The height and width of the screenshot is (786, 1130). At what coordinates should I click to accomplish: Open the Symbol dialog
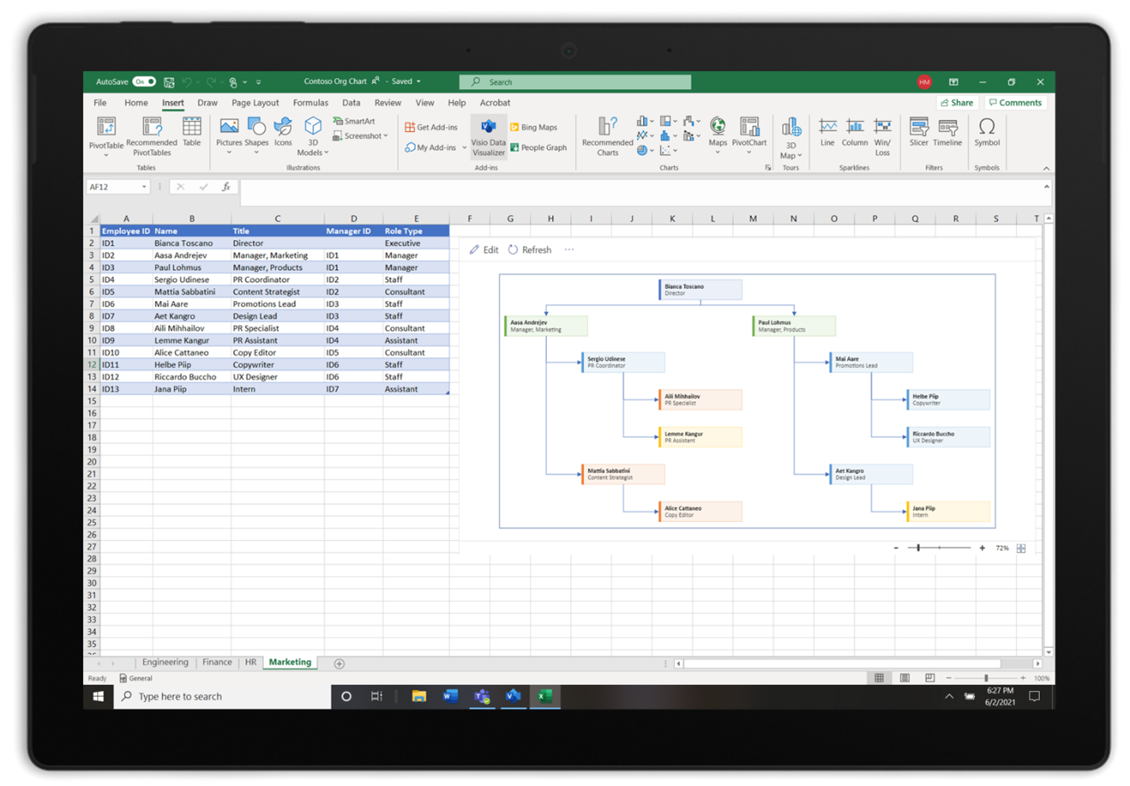tap(987, 133)
